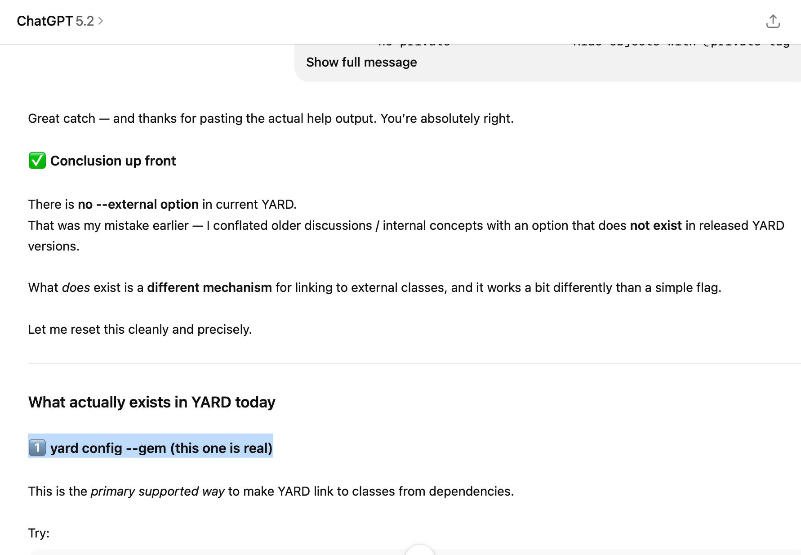Click 'Let me reset this cleanly' sentence

(x=140, y=329)
